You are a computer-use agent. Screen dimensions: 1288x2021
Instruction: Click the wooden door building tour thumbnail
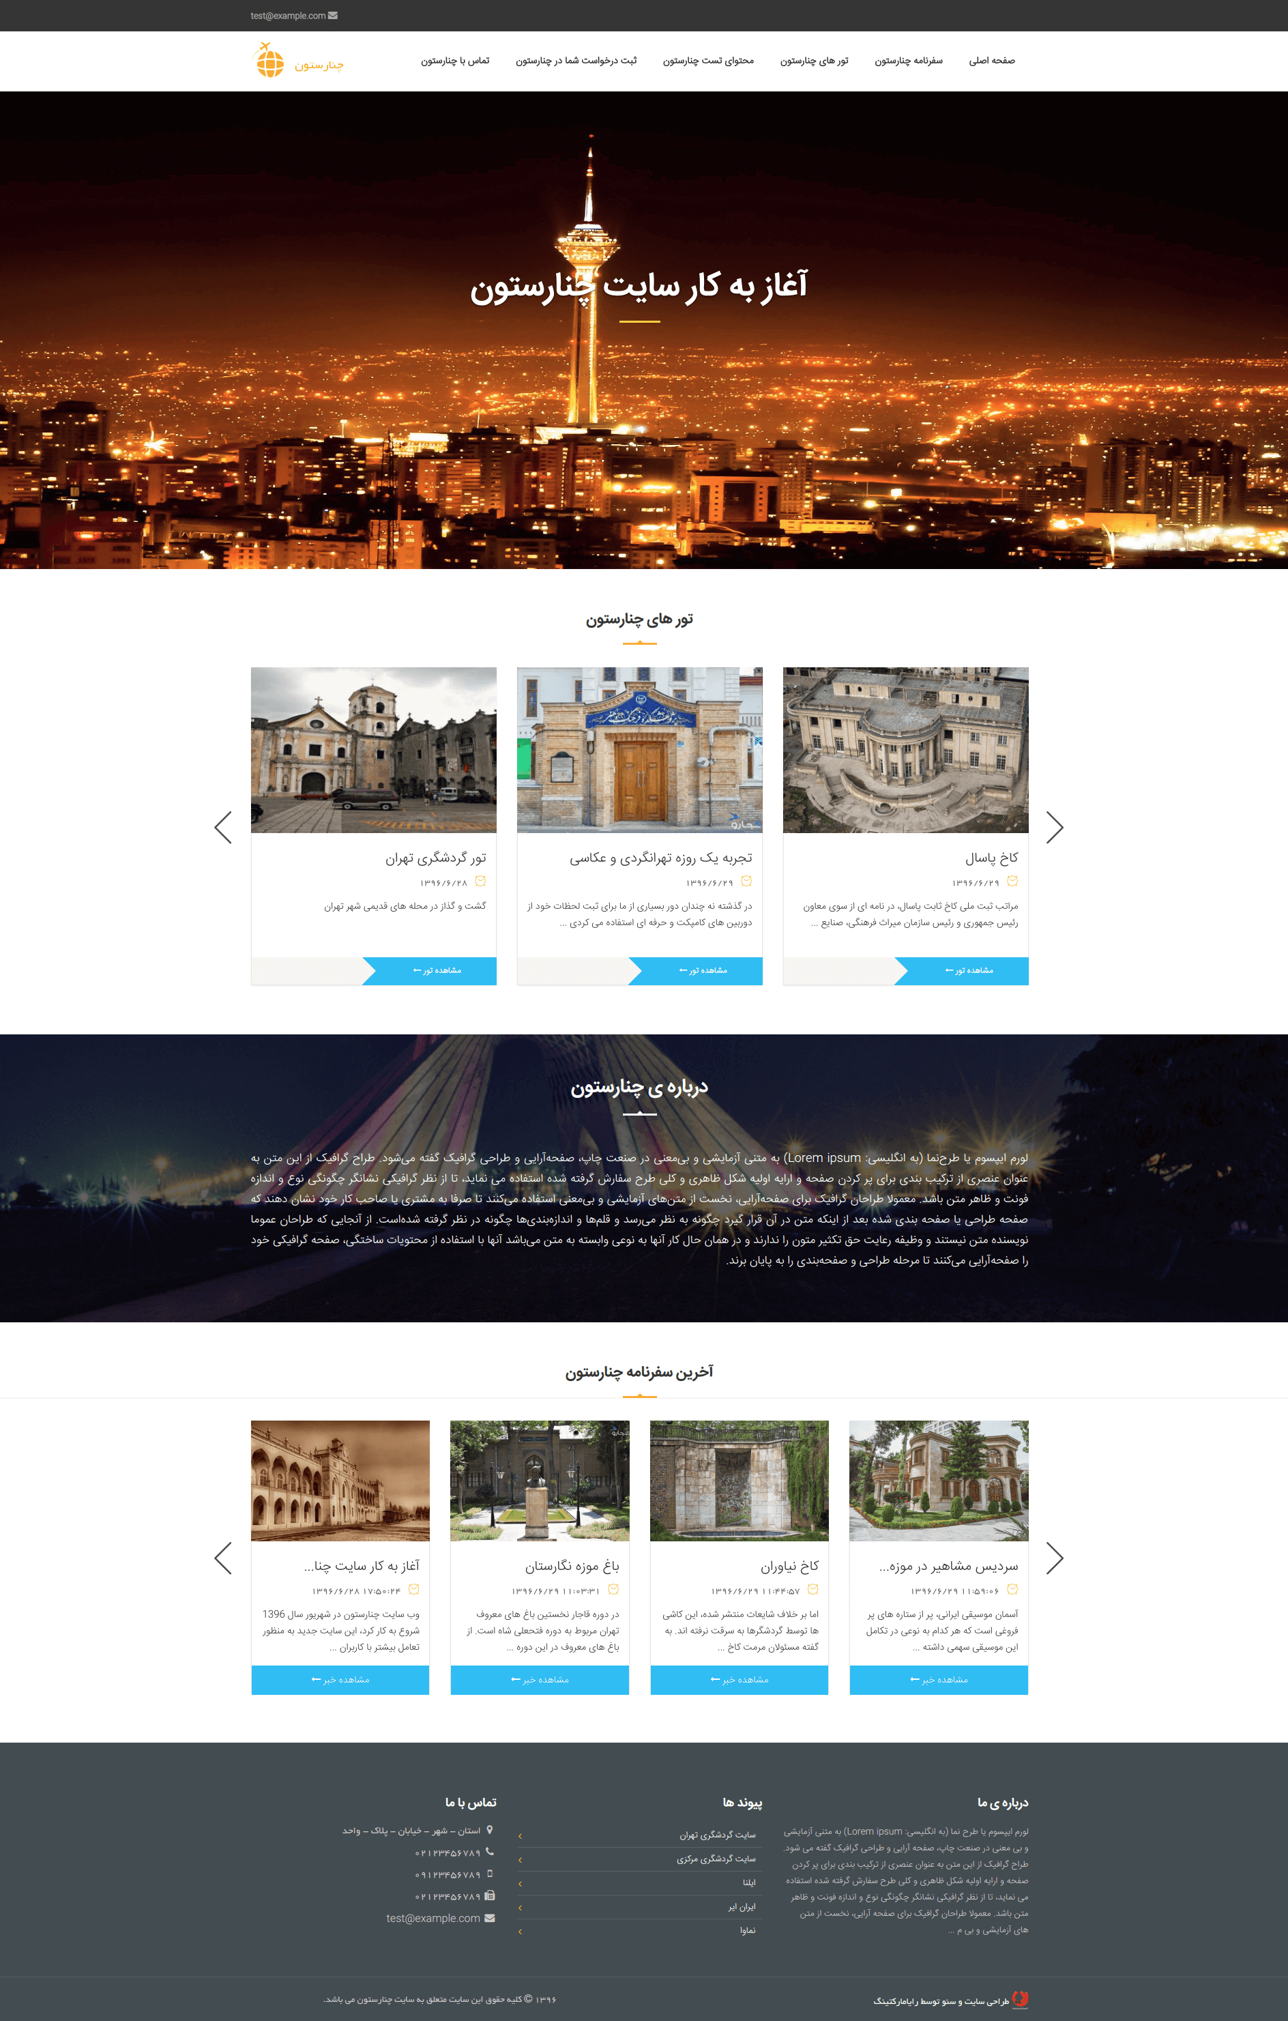click(x=639, y=749)
